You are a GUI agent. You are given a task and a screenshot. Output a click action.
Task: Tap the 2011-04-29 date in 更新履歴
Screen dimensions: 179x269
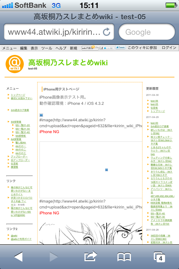tap(152, 117)
